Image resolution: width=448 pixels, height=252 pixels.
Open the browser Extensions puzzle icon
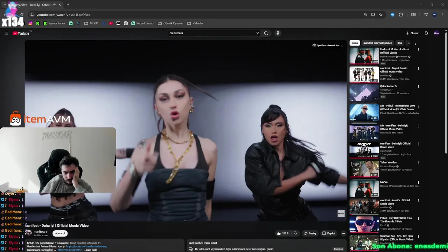coord(401,15)
